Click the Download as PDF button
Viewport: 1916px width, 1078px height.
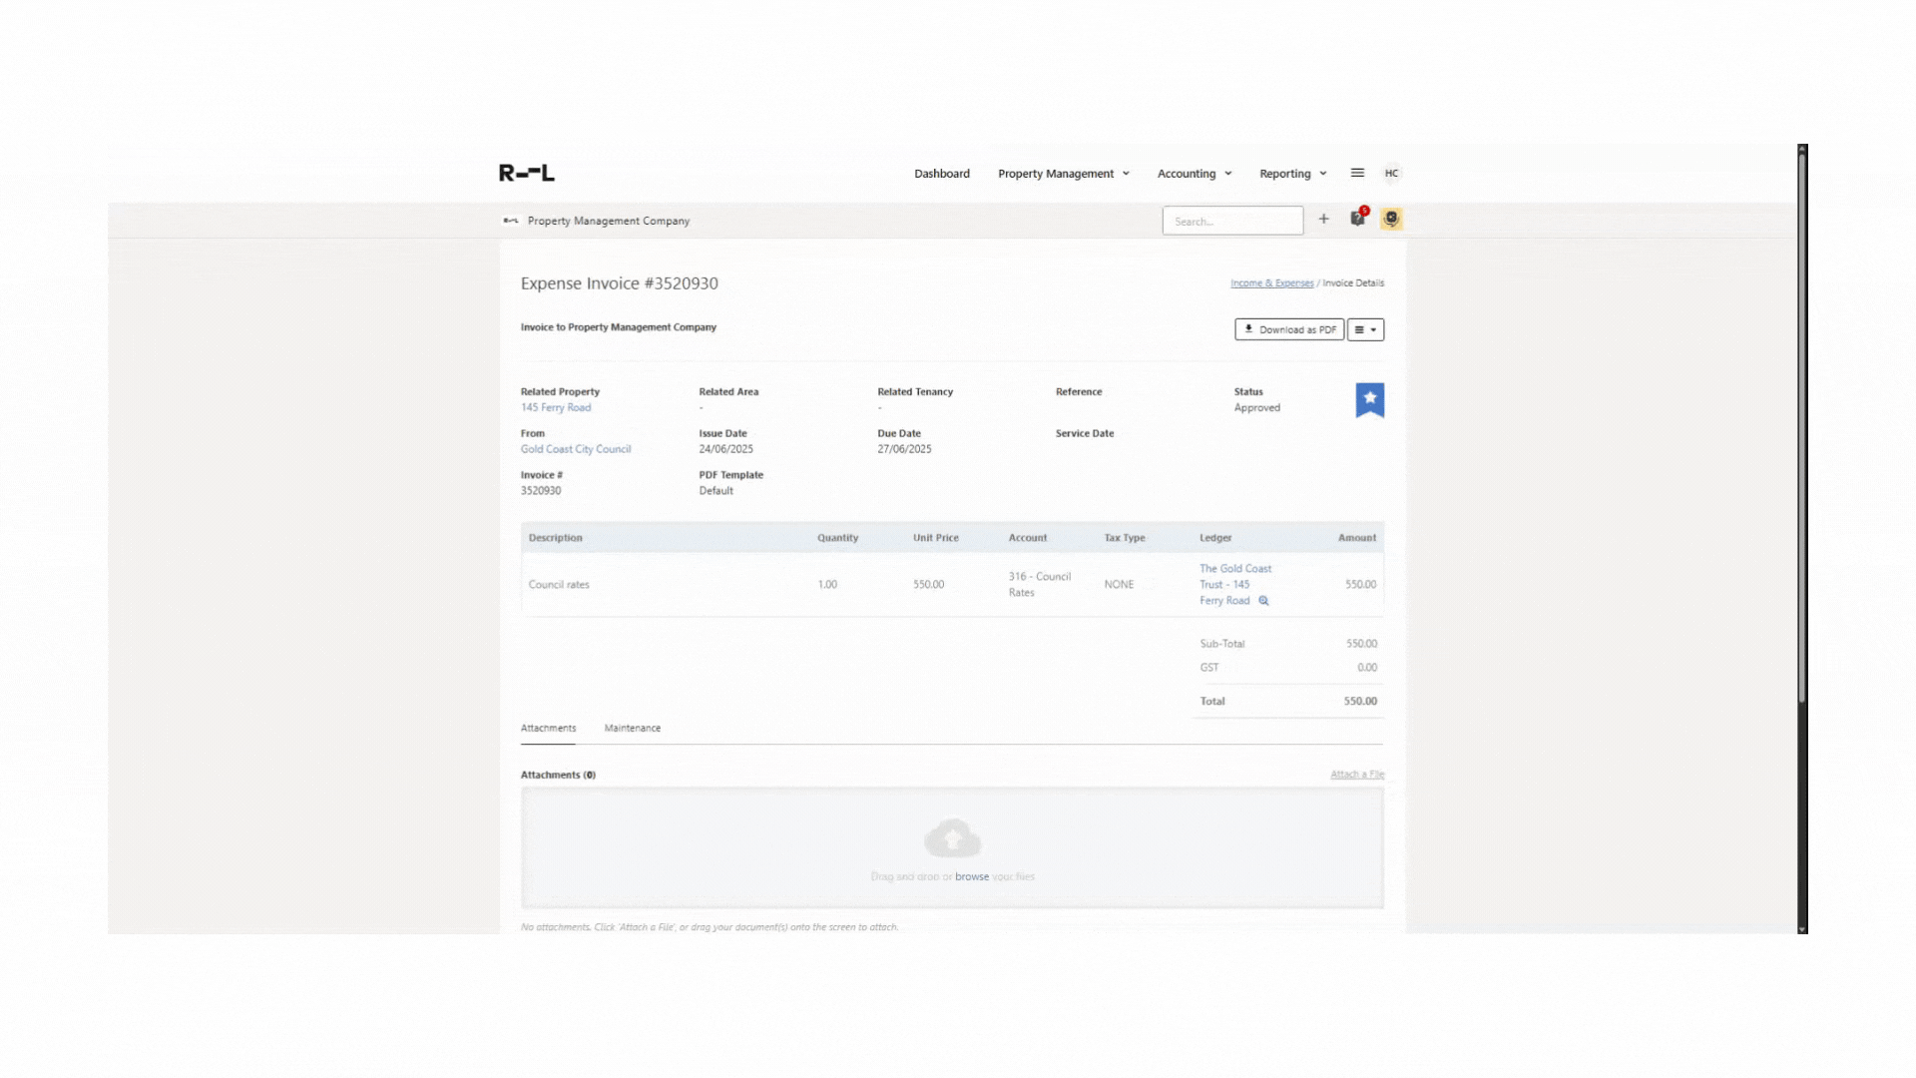[x=1289, y=329]
